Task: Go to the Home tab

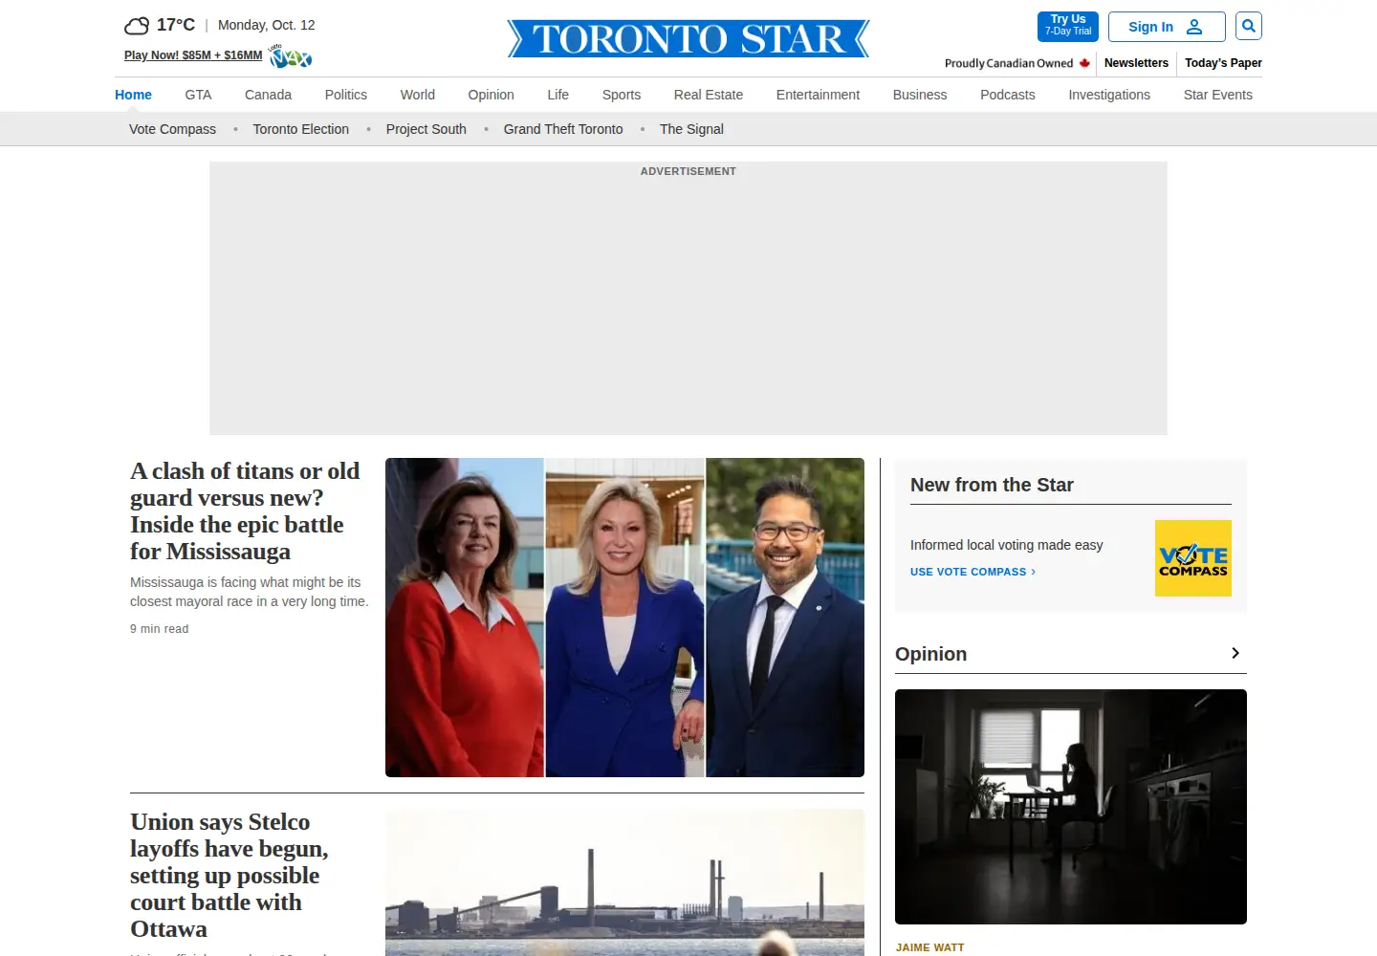Action: click(133, 95)
